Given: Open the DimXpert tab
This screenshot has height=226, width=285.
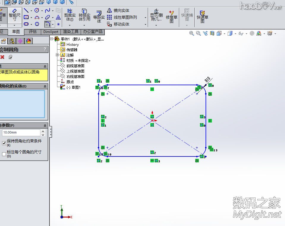Looking at the screenshot, I should (x=51, y=32).
